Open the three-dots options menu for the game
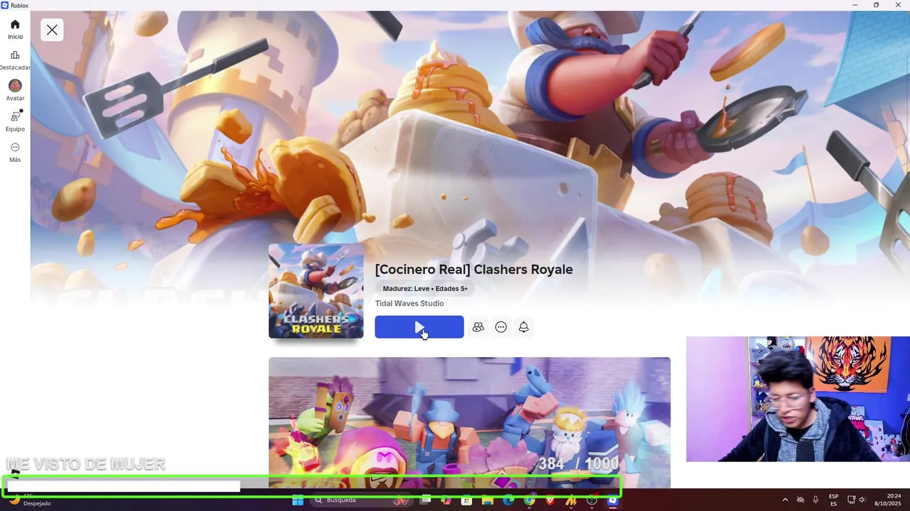 click(x=501, y=327)
